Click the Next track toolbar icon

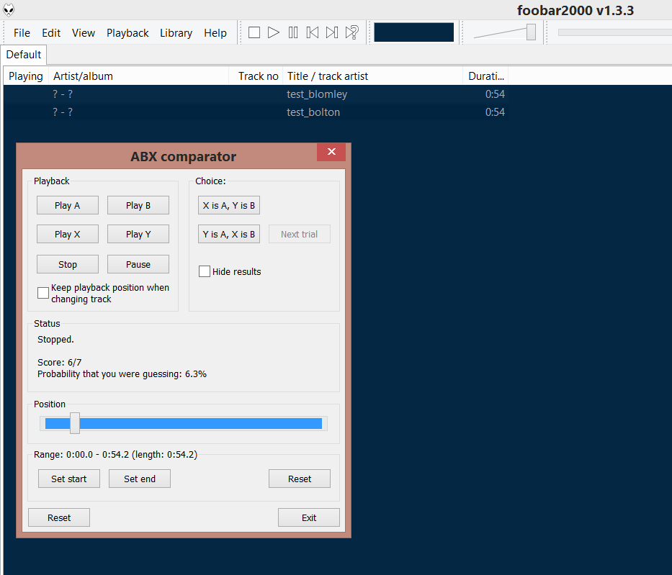[332, 32]
